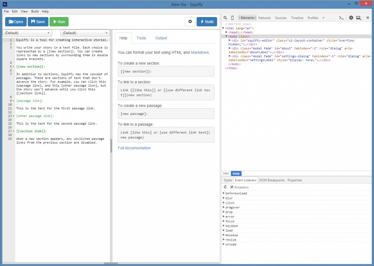Click the green Run button
Viewport: 374px width, 266px height.
click(59, 21)
